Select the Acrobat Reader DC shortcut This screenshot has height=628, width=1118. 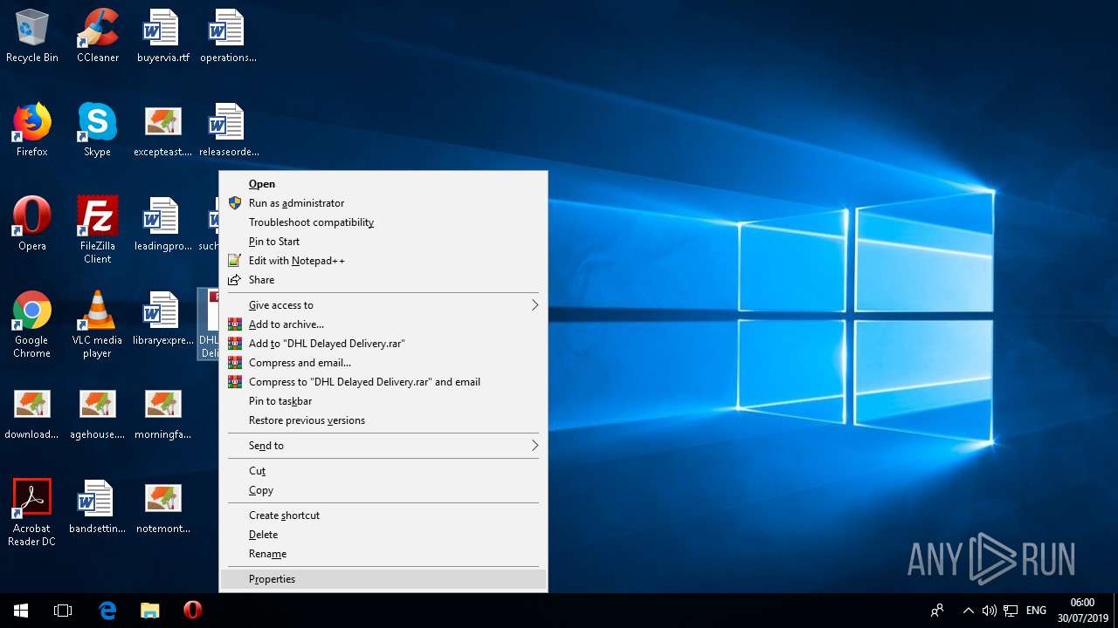32,513
